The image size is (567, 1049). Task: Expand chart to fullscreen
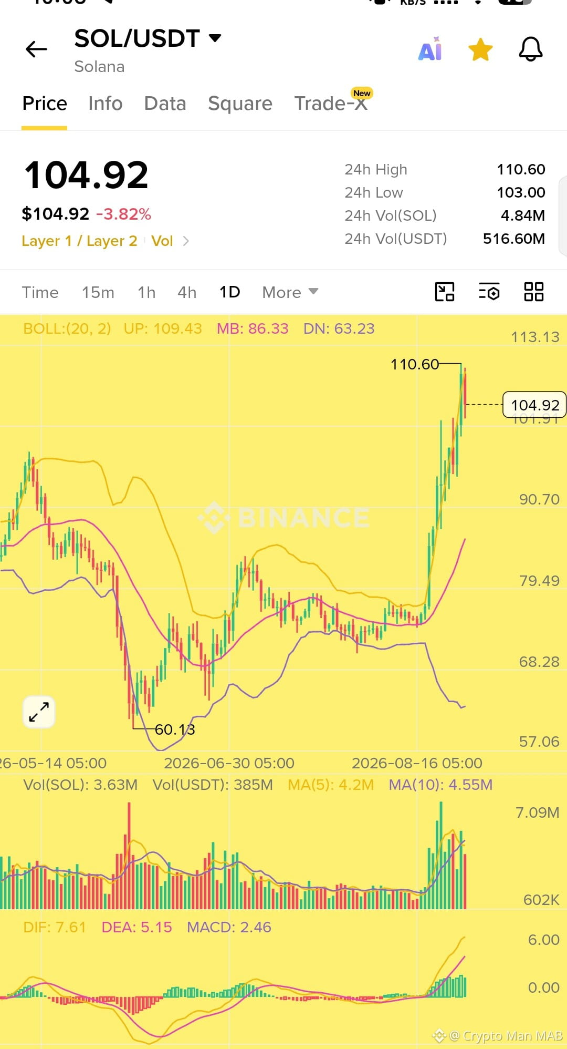tap(39, 712)
